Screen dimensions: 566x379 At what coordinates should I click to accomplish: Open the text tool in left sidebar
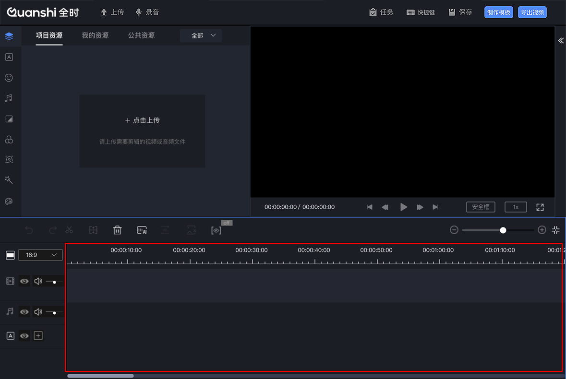(9, 57)
